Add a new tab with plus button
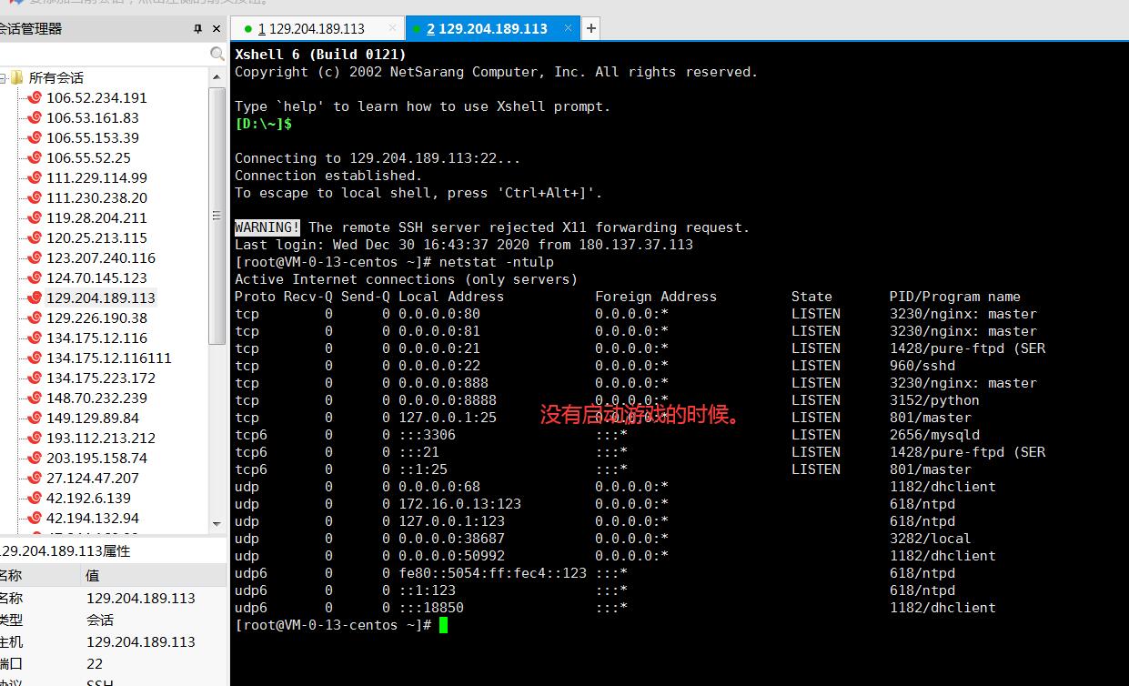Viewport: 1129px width, 686px height. coord(590,28)
